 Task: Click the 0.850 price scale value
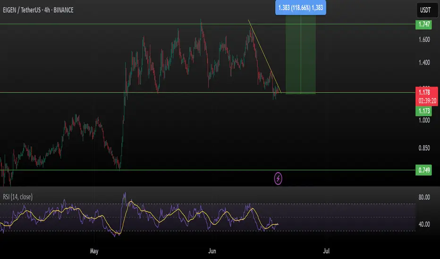pos(424,148)
